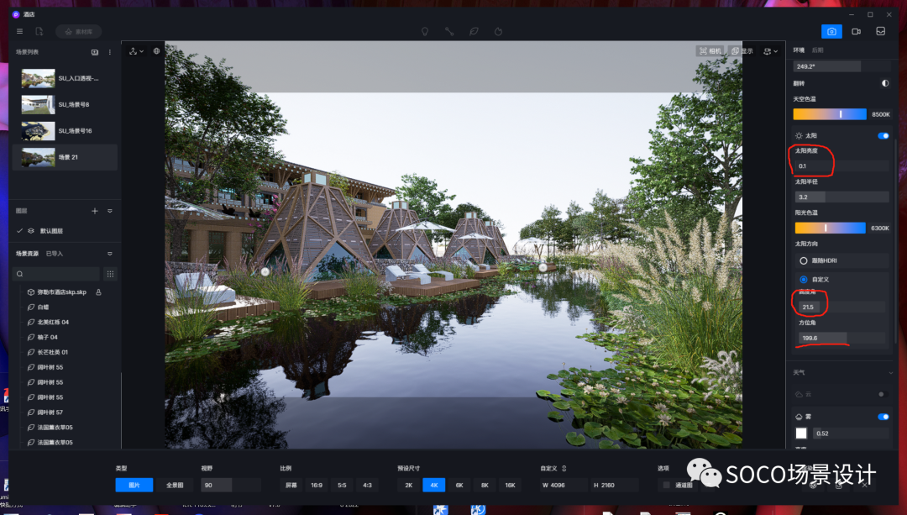
Task: Click the 太阳亮度 value field 0.1
Action: (841, 166)
